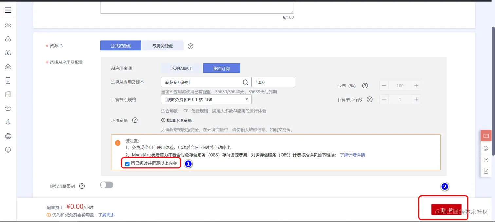
Task: Click the red 下一步 button
Action: (x=446, y=210)
